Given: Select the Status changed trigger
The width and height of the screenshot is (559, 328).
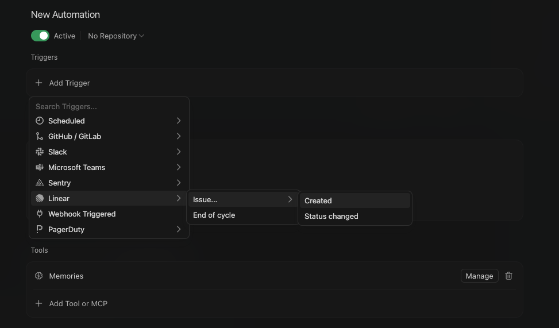Looking at the screenshot, I should click(x=354, y=217).
